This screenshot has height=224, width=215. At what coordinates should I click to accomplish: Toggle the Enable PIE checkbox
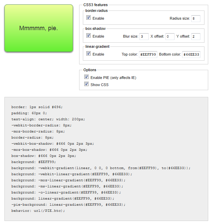86,77
